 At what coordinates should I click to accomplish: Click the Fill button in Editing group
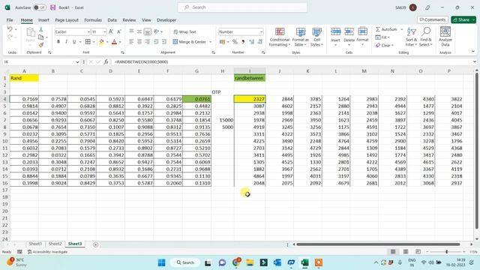(x=382, y=37)
